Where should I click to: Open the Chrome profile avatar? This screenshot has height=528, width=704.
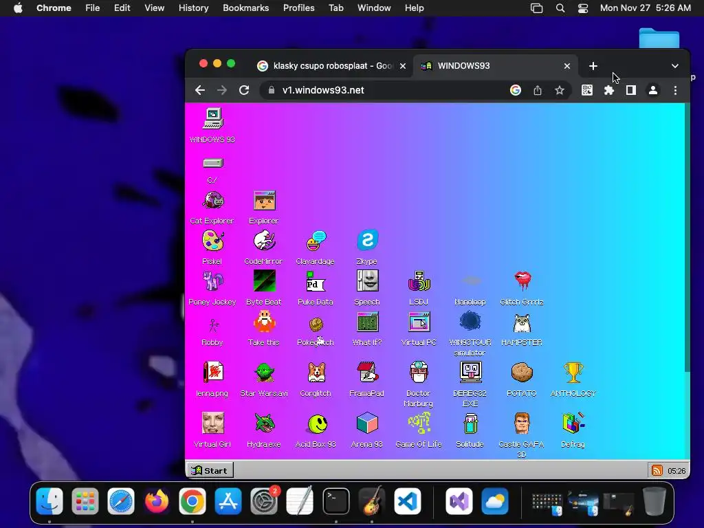[653, 90]
